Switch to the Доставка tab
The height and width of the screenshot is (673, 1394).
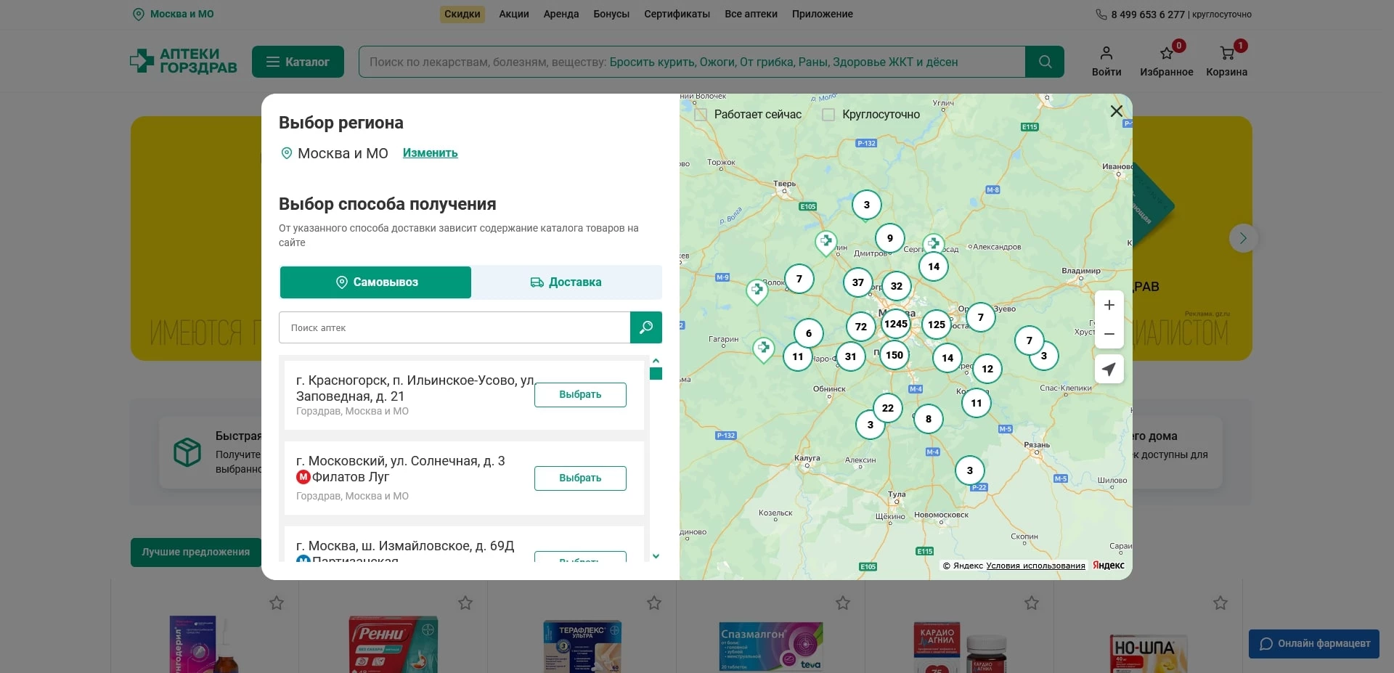click(x=566, y=282)
